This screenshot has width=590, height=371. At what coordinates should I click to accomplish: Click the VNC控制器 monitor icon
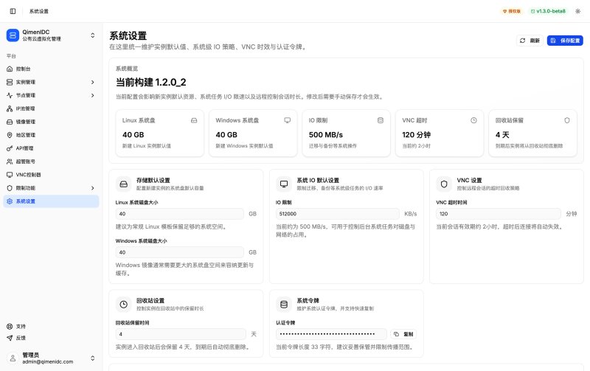pyautogui.click(x=10, y=175)
